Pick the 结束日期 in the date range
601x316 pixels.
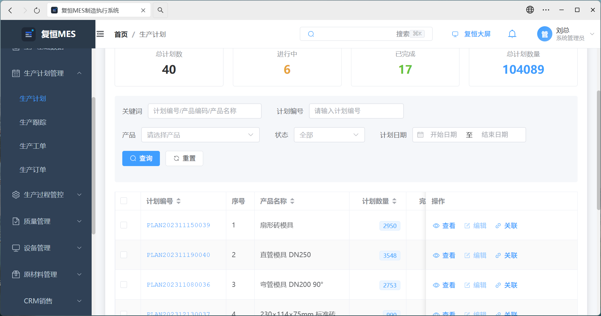pyautogui.click(x=495, y=135)
